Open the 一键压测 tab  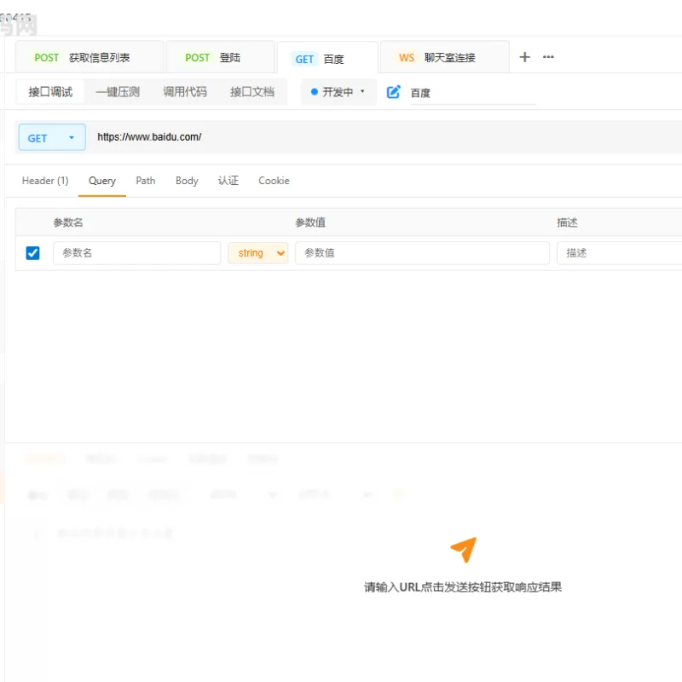pos(118,92)
